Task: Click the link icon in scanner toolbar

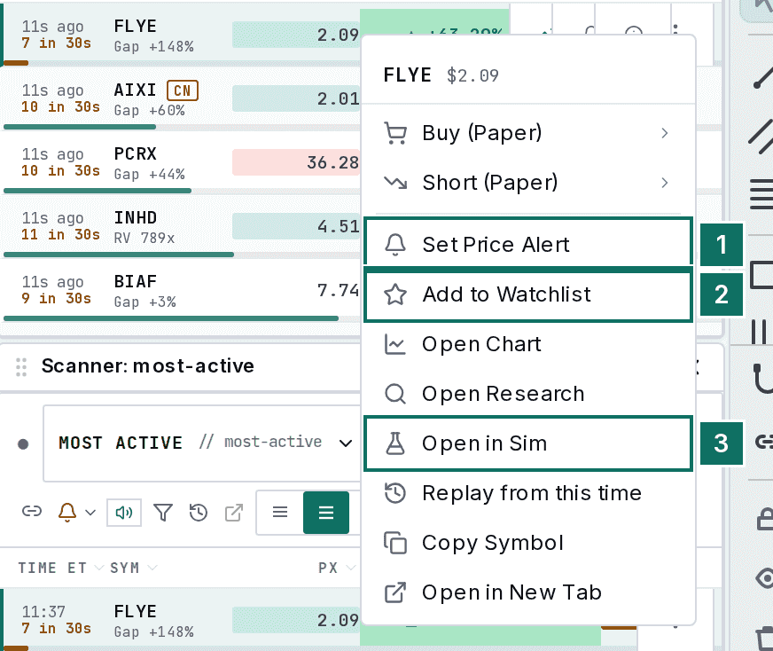Action: [32, 512]
